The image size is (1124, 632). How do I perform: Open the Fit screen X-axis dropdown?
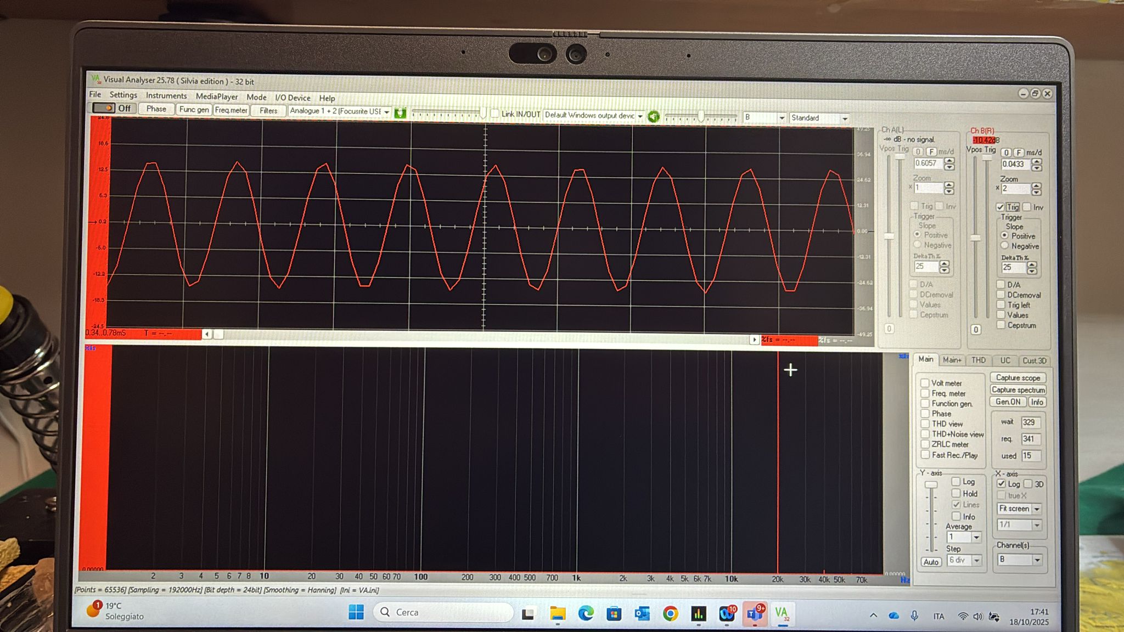pyautogui.click(x=1037, y=509)
